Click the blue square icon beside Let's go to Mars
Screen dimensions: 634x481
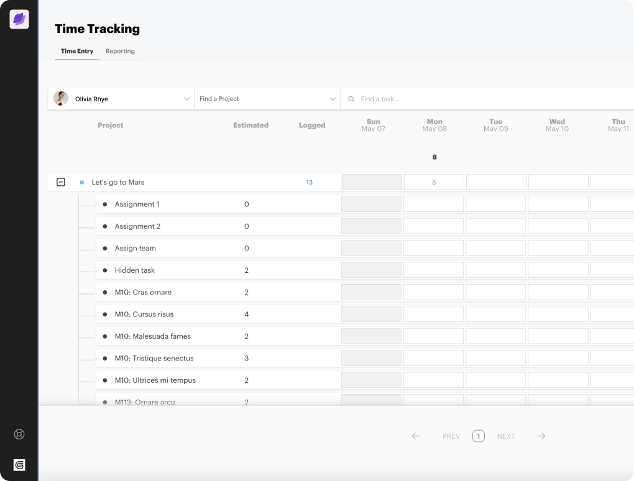(x=81, y=182)
